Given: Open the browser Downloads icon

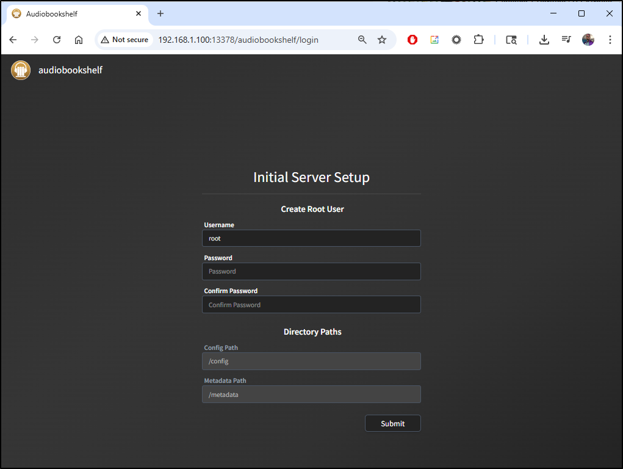Looking at the screenshot, I should pyautogui.click(x=544, y=40).
